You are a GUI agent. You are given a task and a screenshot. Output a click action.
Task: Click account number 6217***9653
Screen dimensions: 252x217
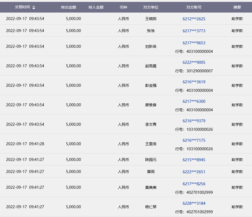pos(194,43)
